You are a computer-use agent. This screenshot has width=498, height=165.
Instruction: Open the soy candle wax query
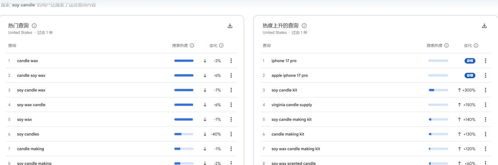31,90
